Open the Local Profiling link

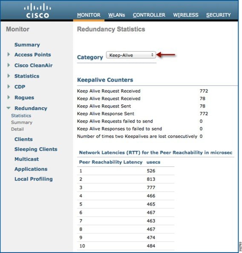[34, 179]
